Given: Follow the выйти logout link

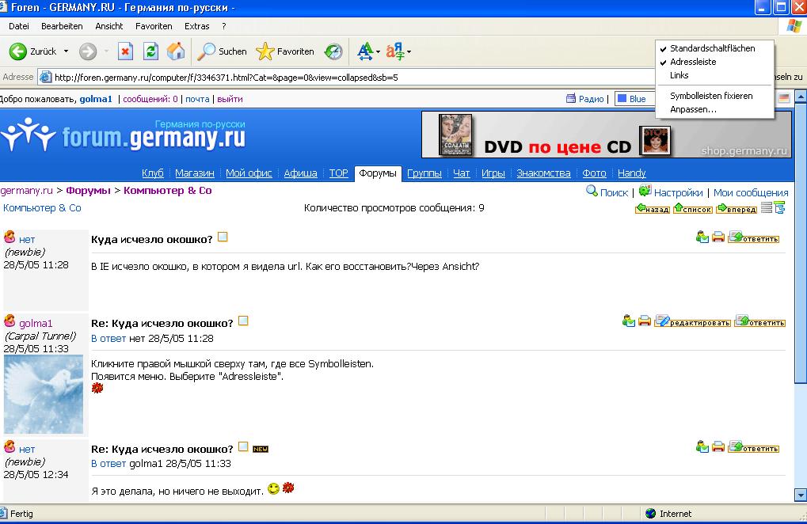Looking at the screenshot, I should click(x=230, y=99).
